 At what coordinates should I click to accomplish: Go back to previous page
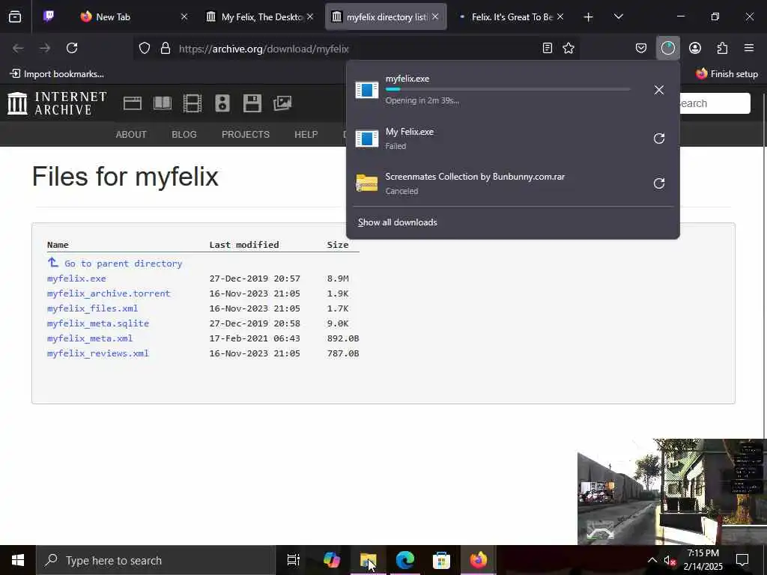click(x=18, y=48)
